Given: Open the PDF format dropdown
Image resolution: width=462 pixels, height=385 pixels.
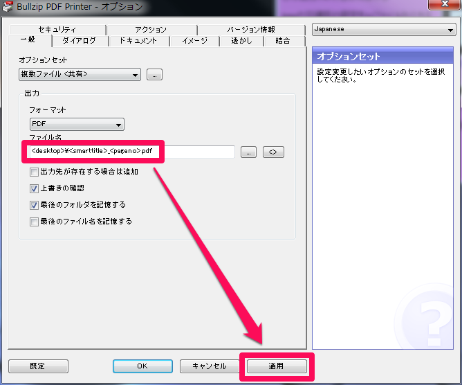Looking at the screenshot, I should pos(76,125).
